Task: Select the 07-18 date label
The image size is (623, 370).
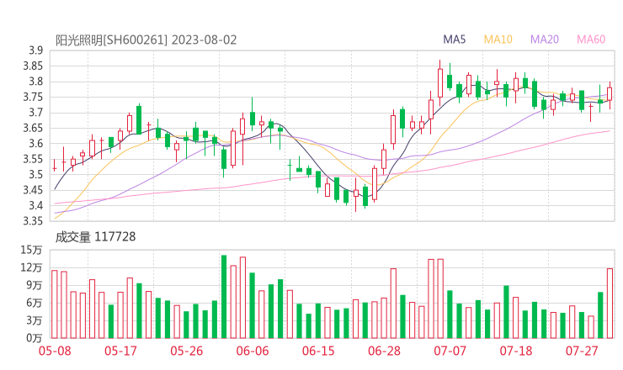Action: coord(516,351)
